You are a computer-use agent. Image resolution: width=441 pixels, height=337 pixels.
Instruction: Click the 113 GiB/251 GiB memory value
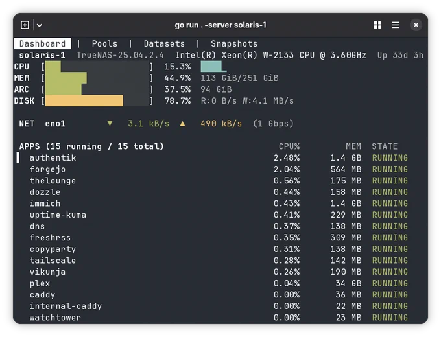(239, 78)
